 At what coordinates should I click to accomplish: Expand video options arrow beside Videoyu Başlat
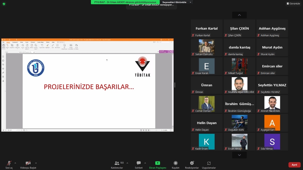(36, 163)
